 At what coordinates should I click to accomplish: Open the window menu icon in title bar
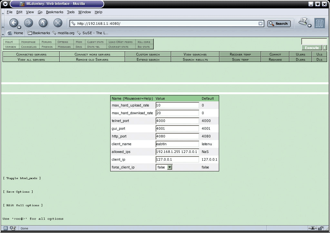[5, 4]
